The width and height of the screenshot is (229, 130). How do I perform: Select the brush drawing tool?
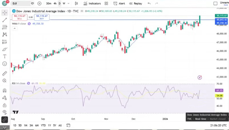click(x=4, y=49)
